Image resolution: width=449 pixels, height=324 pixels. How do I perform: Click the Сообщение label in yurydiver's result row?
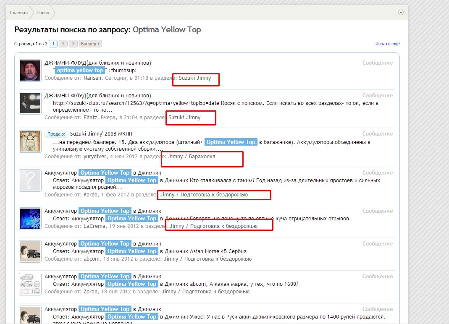378,133
